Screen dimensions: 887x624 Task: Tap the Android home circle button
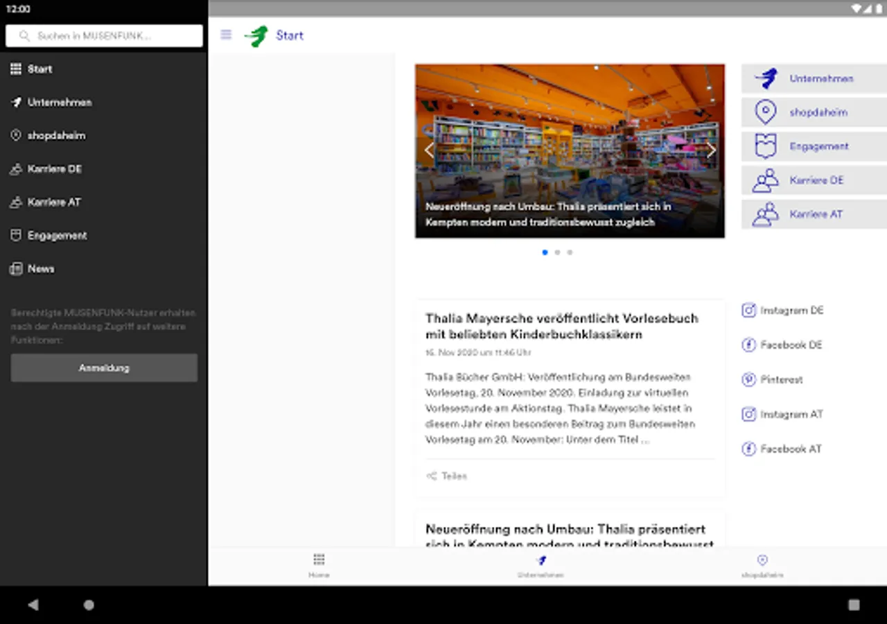[89, 605]
